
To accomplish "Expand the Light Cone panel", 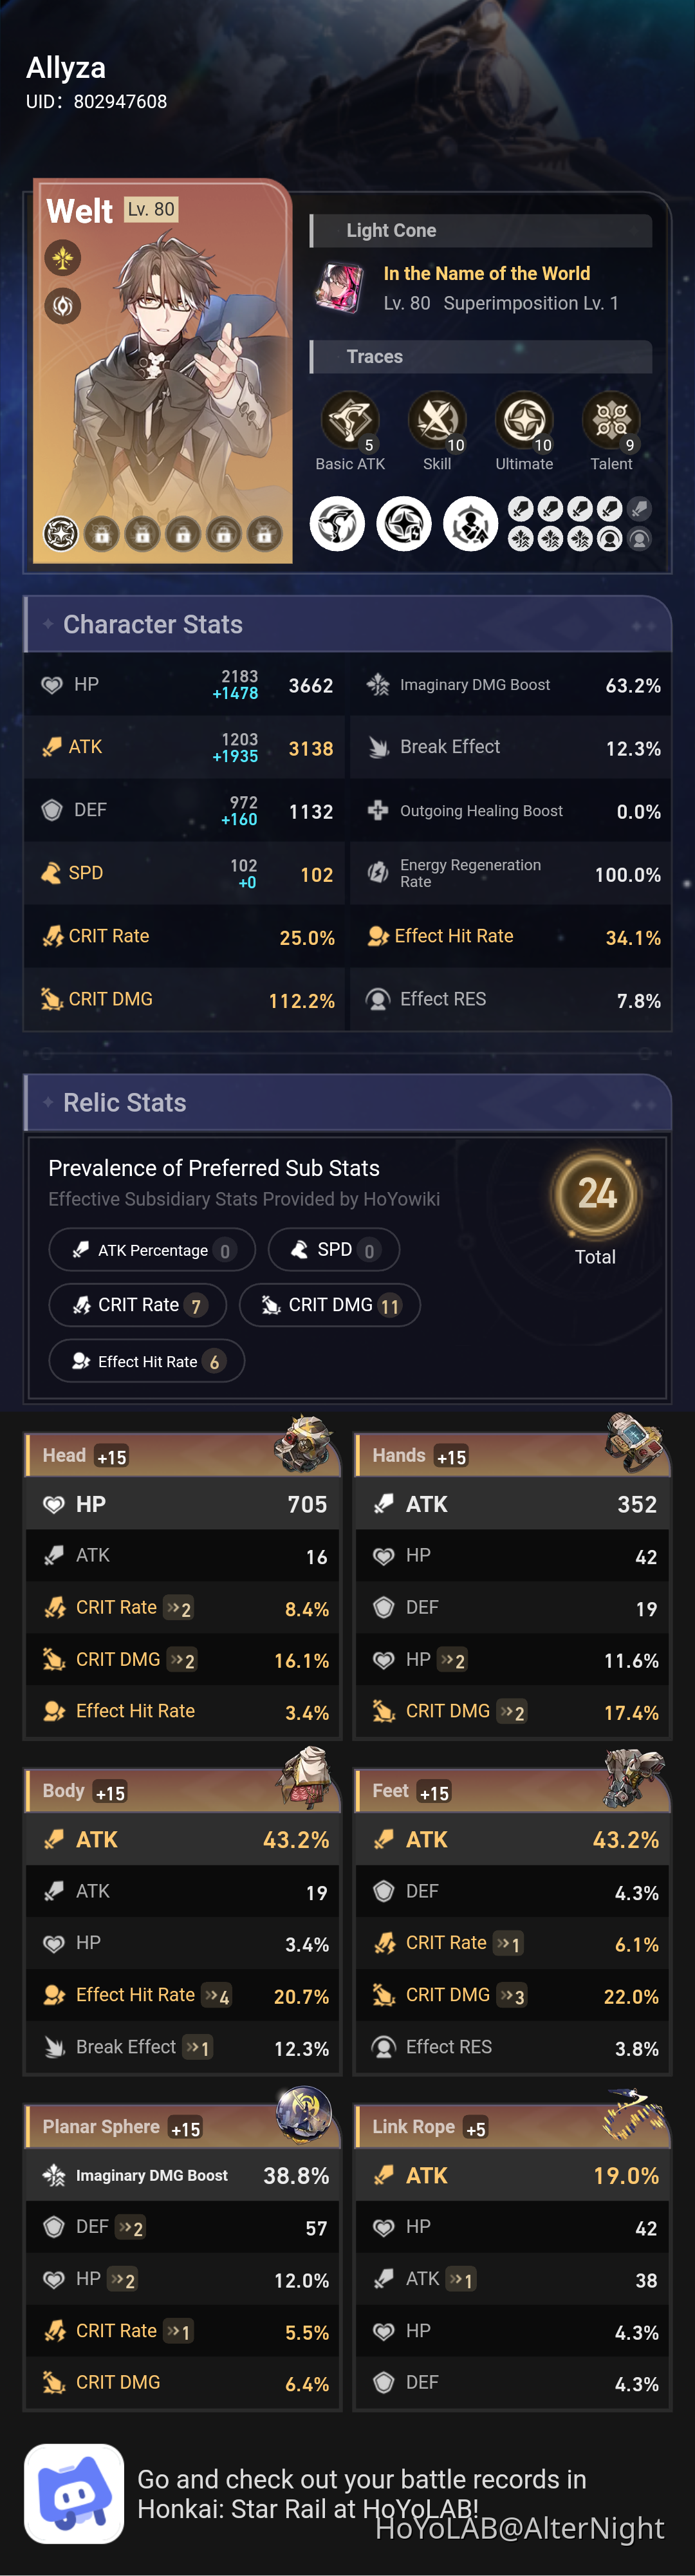I will pyautogui.click(x=391, y=230).
